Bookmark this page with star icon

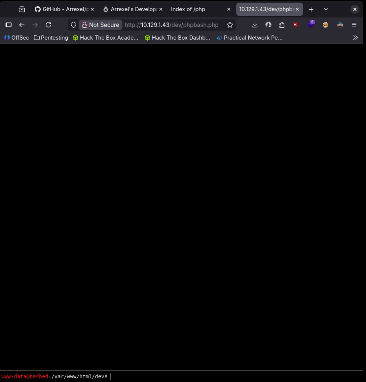[230, 25]
